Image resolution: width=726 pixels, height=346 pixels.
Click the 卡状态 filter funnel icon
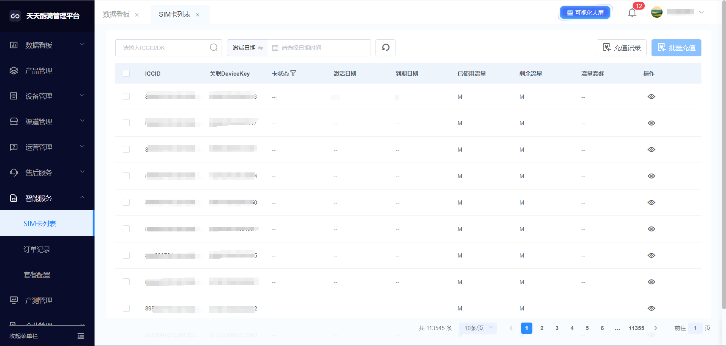click(x=293, y=73)
